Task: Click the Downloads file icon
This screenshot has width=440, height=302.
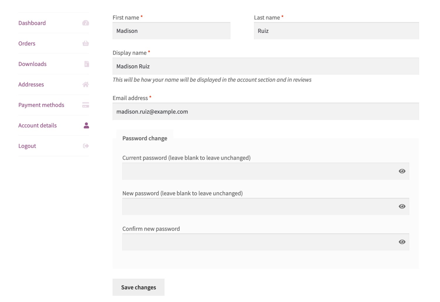Action: [x=85, y=64]
